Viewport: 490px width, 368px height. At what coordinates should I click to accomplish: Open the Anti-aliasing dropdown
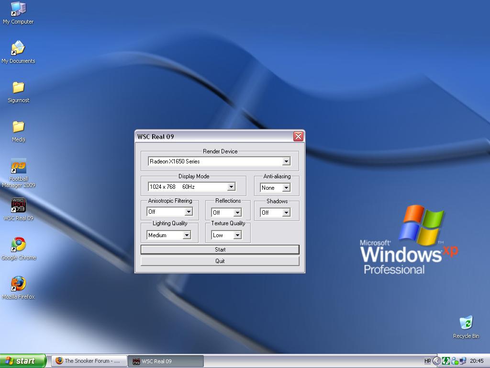pyautogui.click(x=275, y=188)
